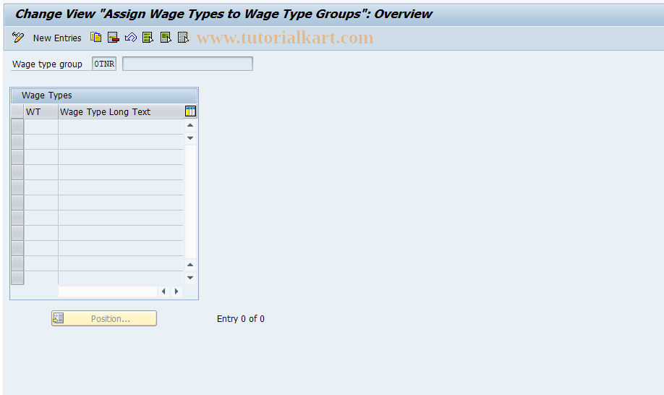
Task: Click the horizontal scroll right arrow
Action: [x=176, y=292]
